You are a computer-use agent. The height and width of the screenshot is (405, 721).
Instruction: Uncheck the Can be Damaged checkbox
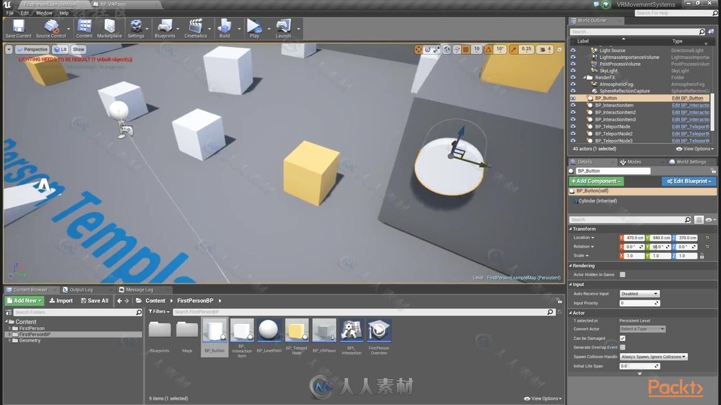point(622,338)
